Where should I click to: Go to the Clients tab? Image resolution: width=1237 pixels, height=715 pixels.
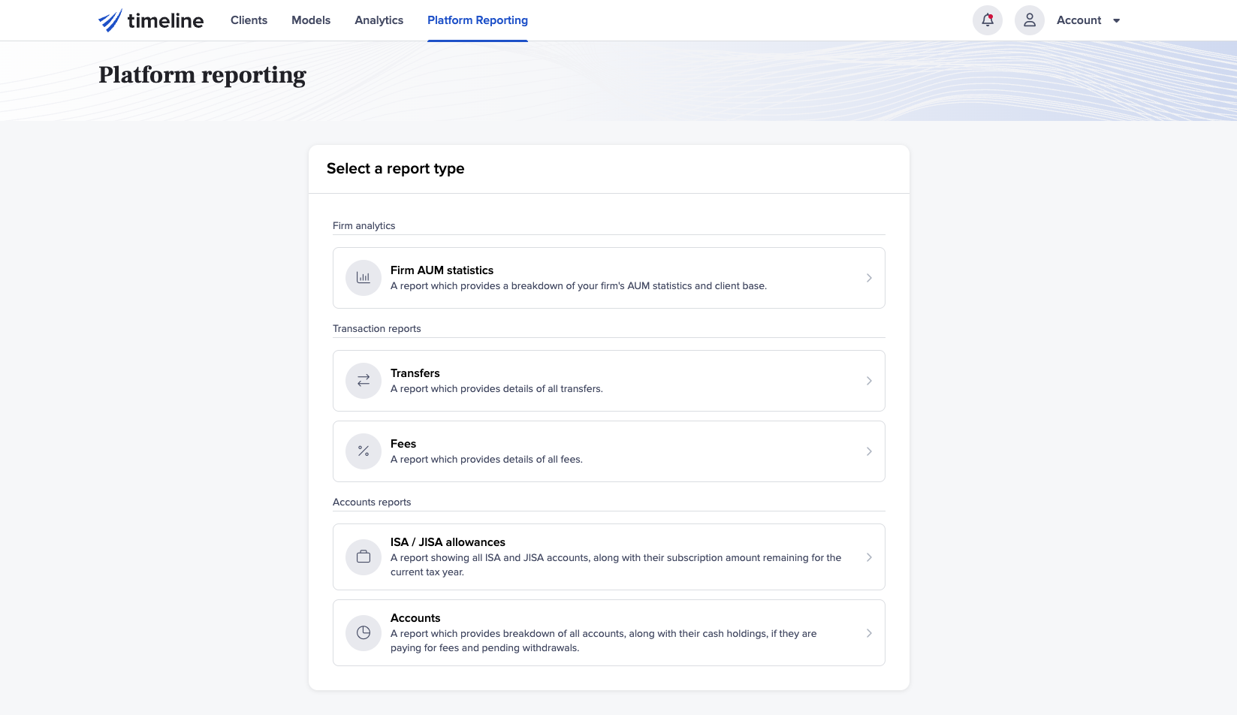pyautogui.click(x=249, y=20)
